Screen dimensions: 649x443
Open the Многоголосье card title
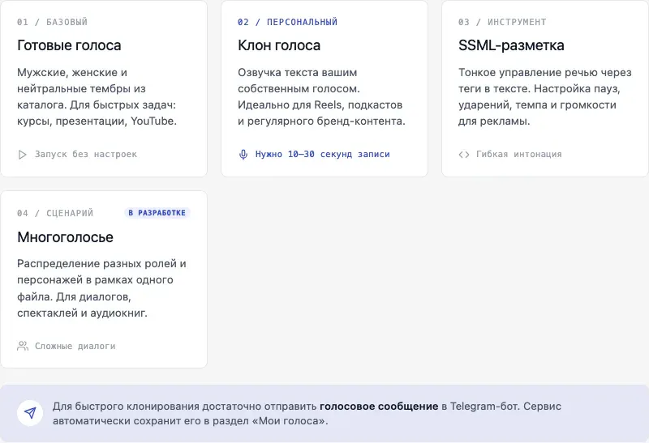click(x=66, y=237)
